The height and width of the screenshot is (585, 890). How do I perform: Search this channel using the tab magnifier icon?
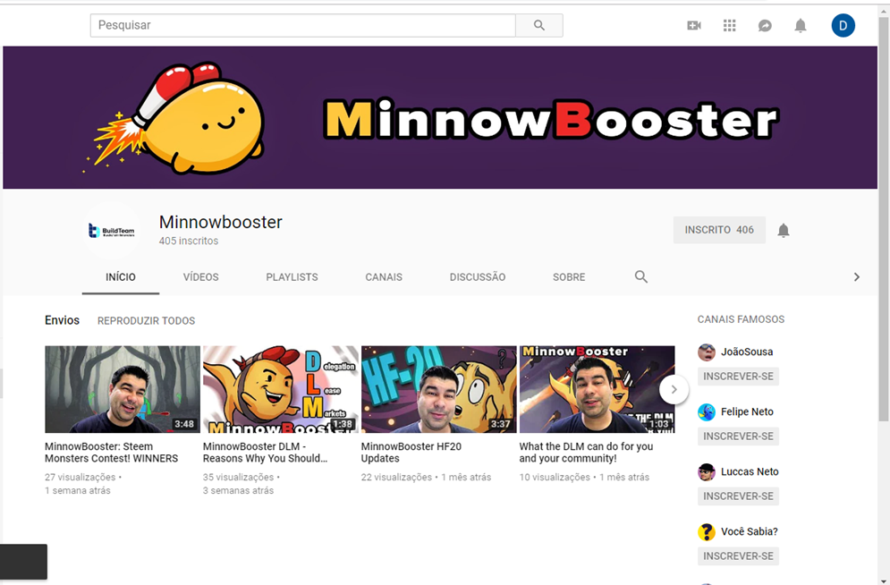tap(640, 277)
